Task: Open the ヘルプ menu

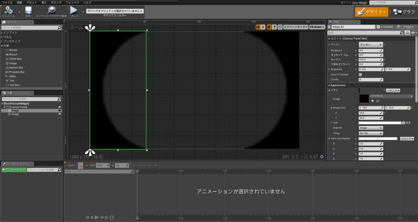Action: 87,2
